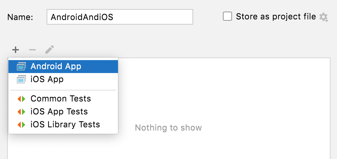337x159 pixels.
Task: Select Android App from the popup
Action: (56, 66)
